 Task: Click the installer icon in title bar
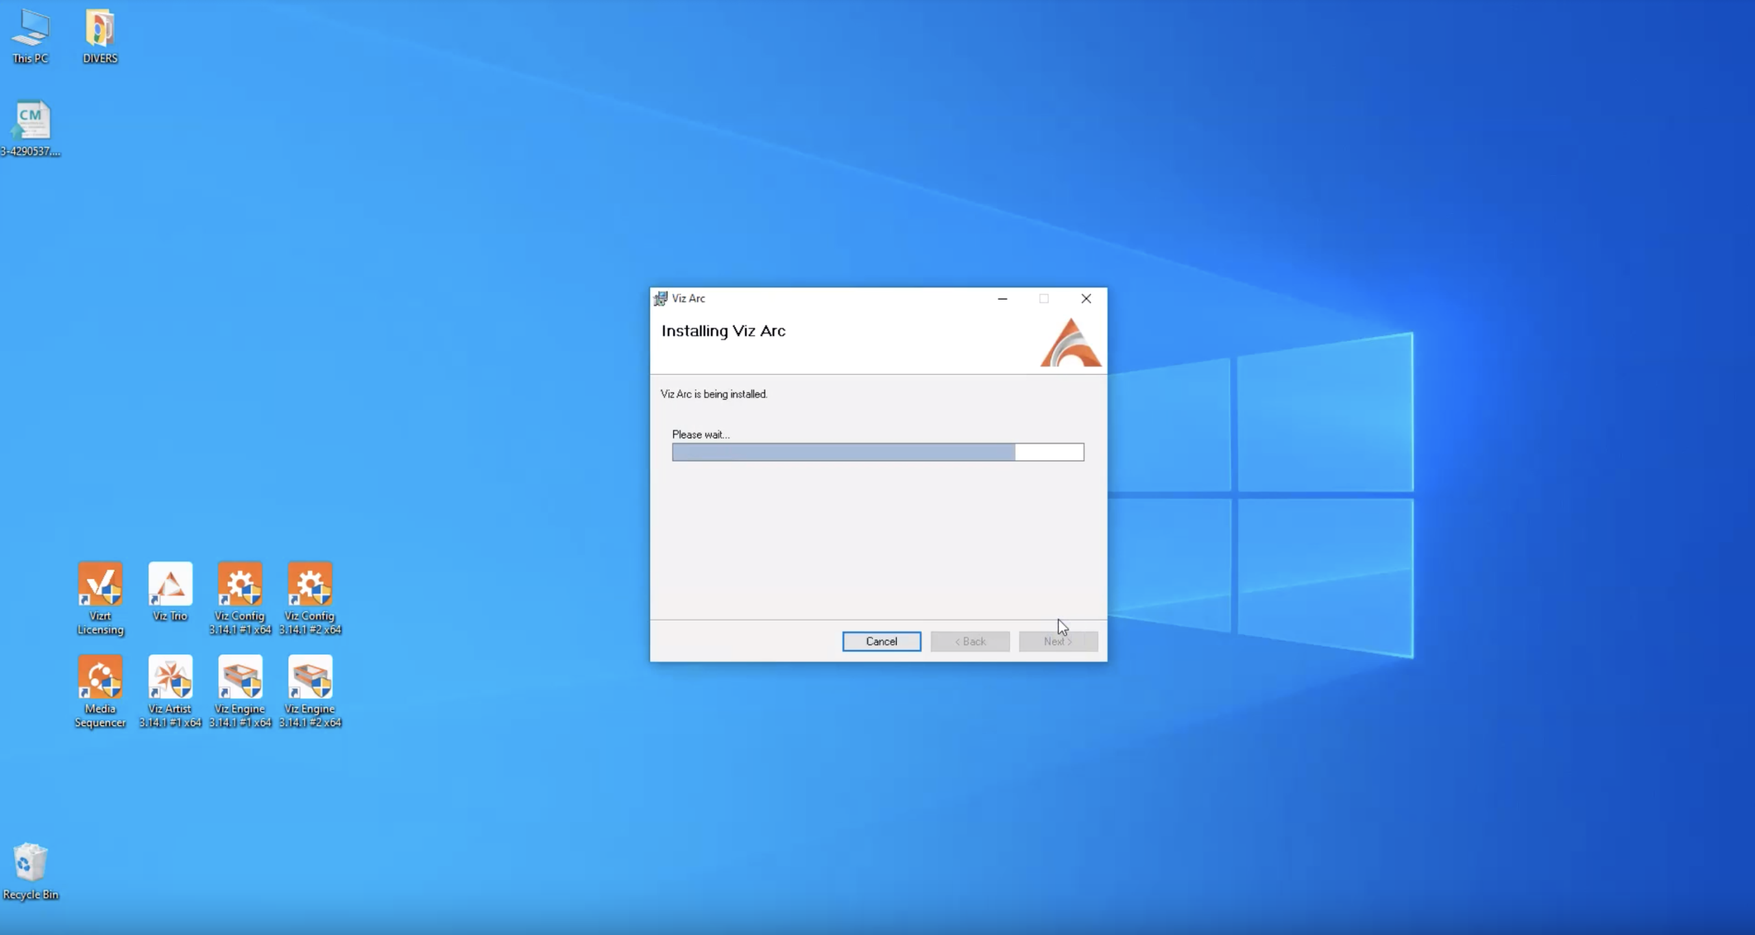[660, 298]
